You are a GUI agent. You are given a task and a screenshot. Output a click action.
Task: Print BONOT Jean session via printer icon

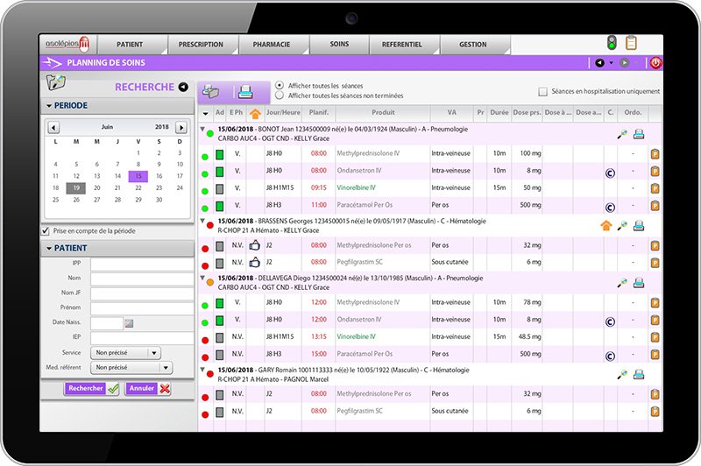pos(639,134)
